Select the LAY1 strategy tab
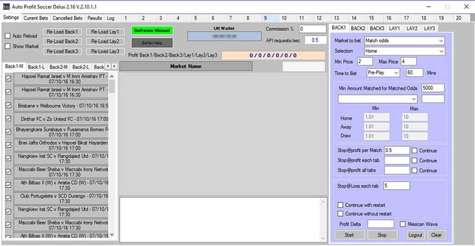This screenshot has width=475, height=246. click(394, 28)
